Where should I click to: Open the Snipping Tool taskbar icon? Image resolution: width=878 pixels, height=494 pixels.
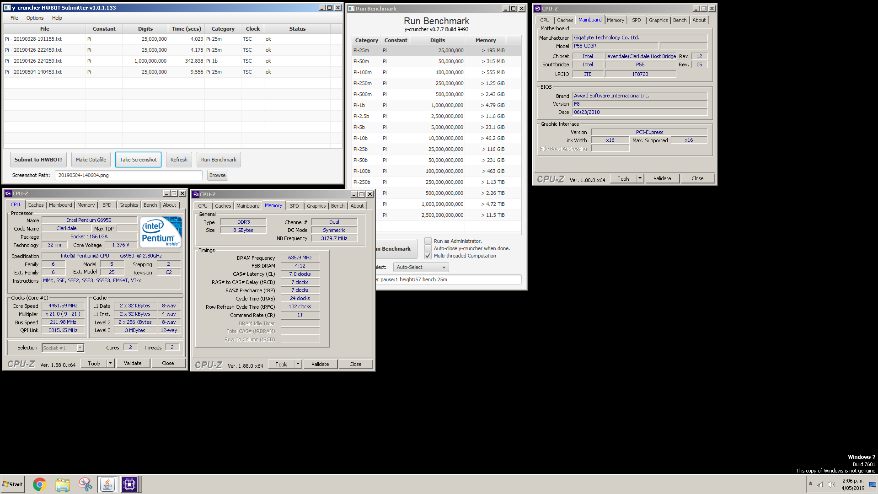click(x=85, y=484)
